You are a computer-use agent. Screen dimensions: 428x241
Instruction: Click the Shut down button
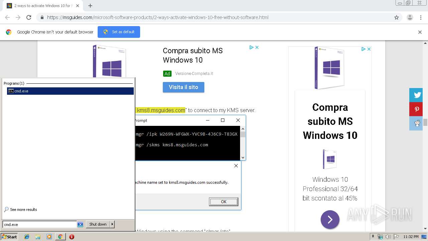pyautogui.click(x=98, y=224)
